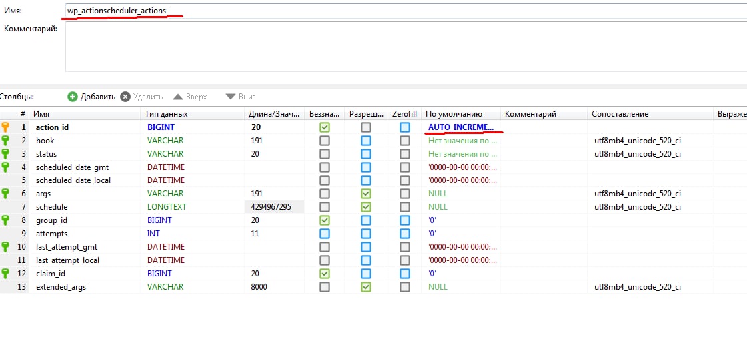Toggle Unsigned checkbox for claim_id

click(324, 274)
